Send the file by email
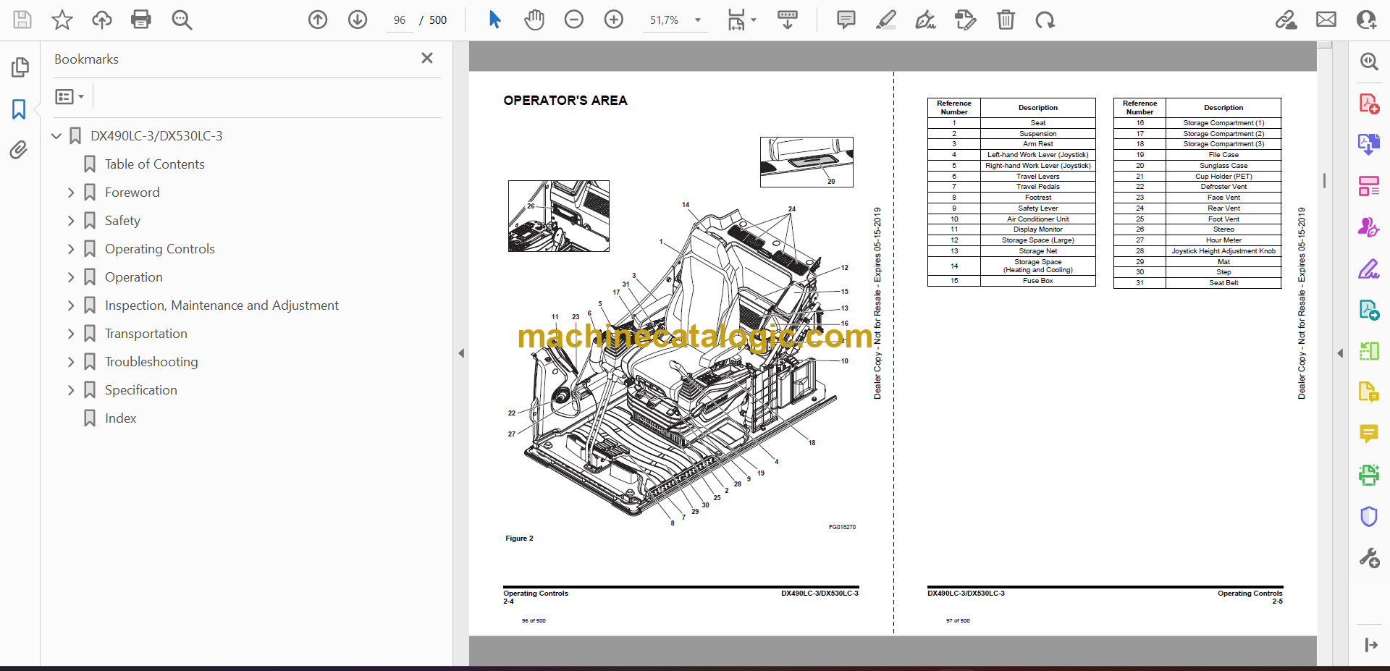1390x671 pixels. click(1326, 20)
